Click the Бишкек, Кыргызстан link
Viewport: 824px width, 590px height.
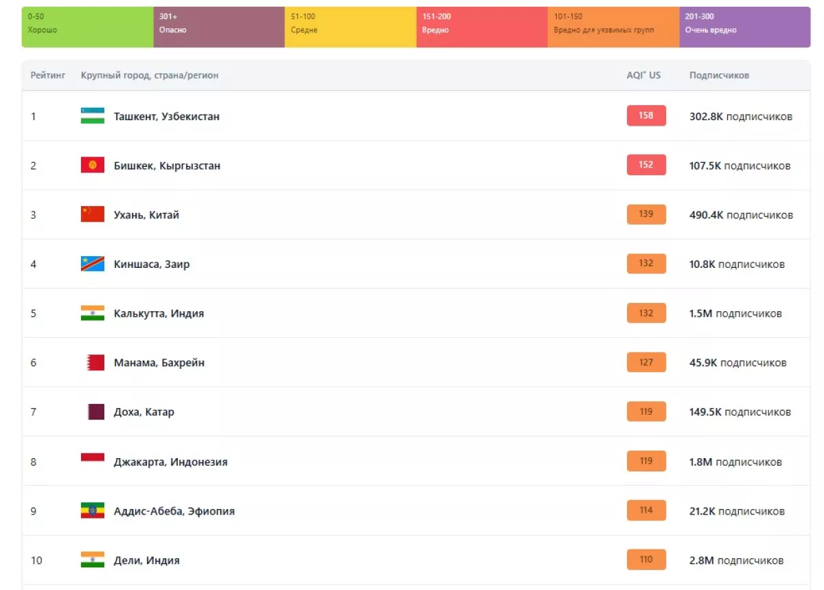coord(167,166)
